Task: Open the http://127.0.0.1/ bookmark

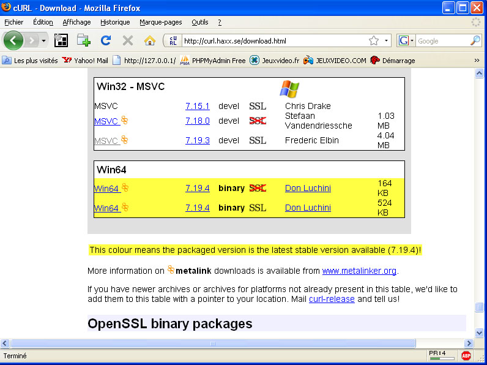Action: click(x=144, y=60)
